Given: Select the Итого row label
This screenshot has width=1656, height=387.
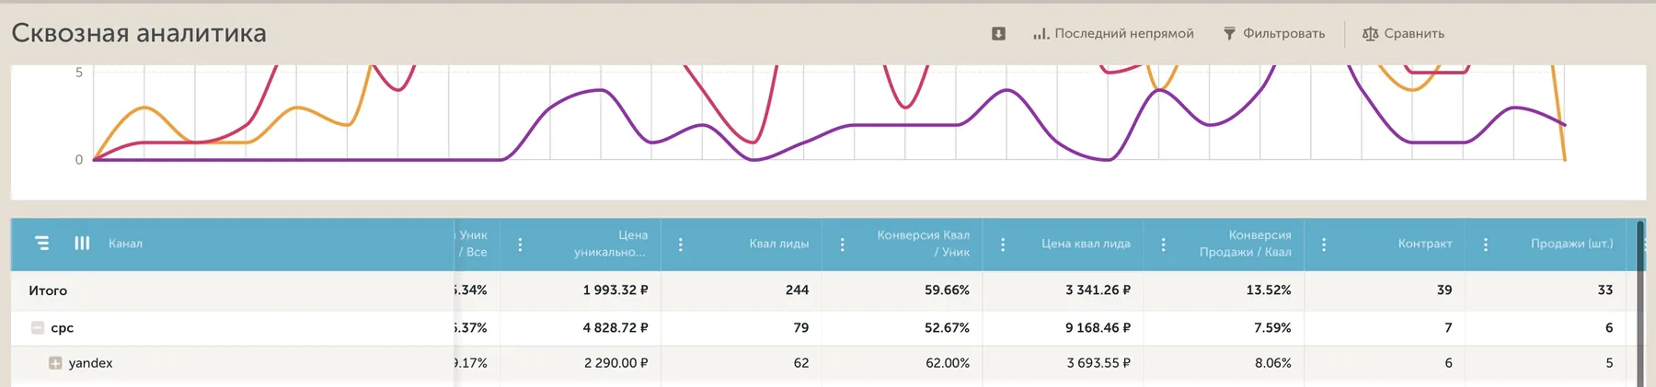Looking at the screenshot, I should coord(48,290).
